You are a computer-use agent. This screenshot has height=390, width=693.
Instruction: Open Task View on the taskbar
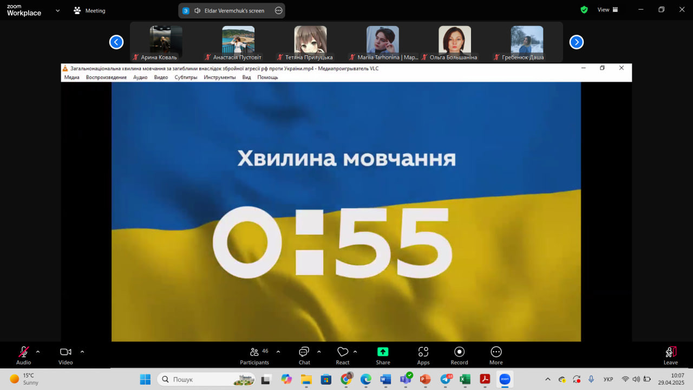[266, 379]
